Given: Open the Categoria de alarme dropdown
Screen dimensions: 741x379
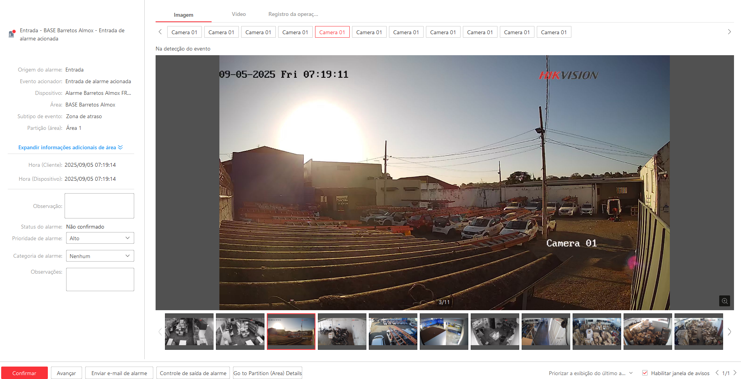Looking at the screenshot, I should click(100, 256).
